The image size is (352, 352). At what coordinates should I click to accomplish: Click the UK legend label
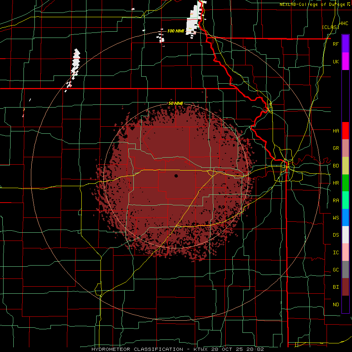click(x=336, y=61)
